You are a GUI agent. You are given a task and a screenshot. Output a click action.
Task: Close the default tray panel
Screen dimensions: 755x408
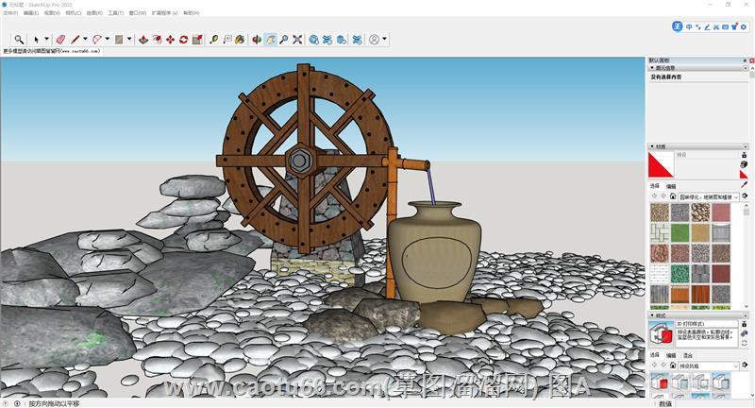pos(751,60)
